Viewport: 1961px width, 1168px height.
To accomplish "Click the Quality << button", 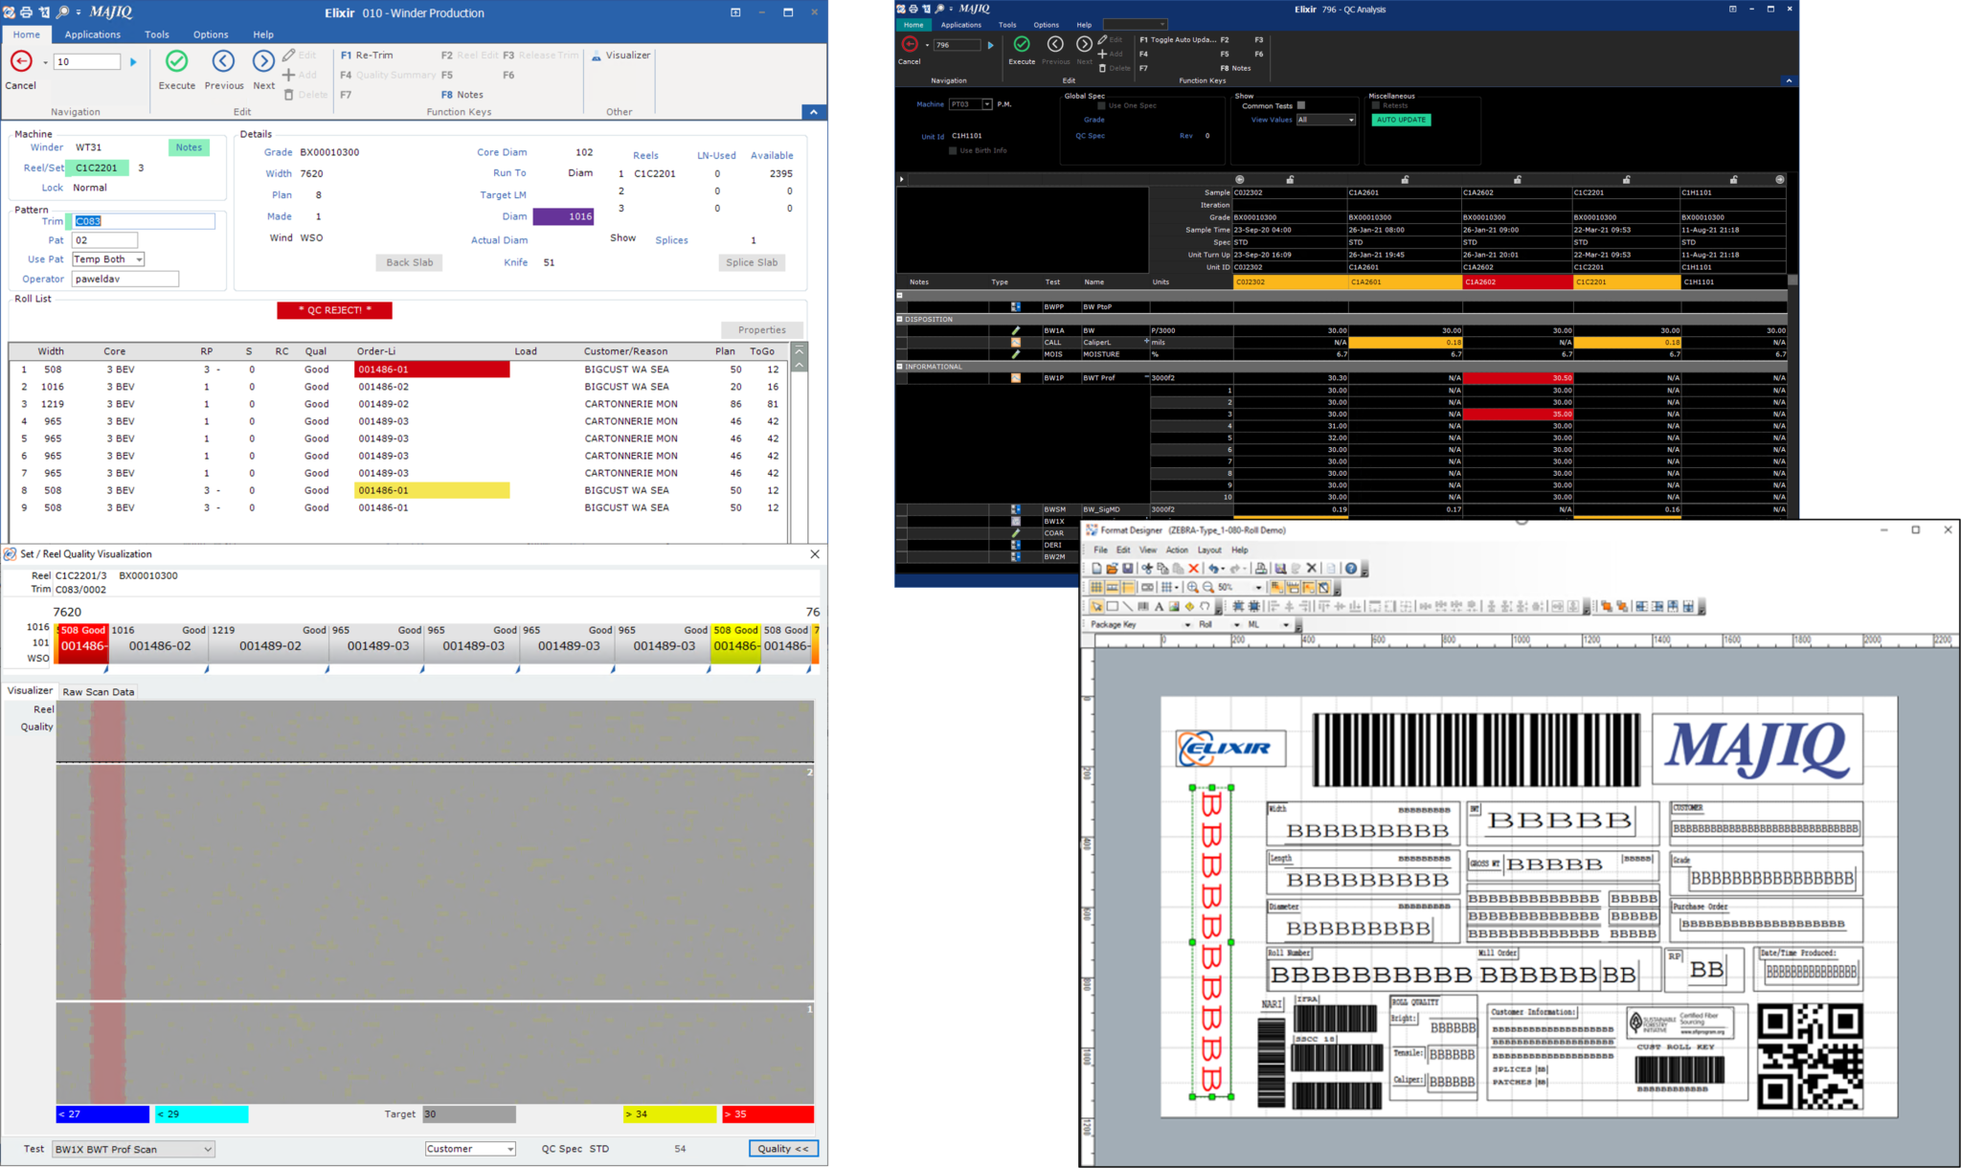I will [783, 1149].
